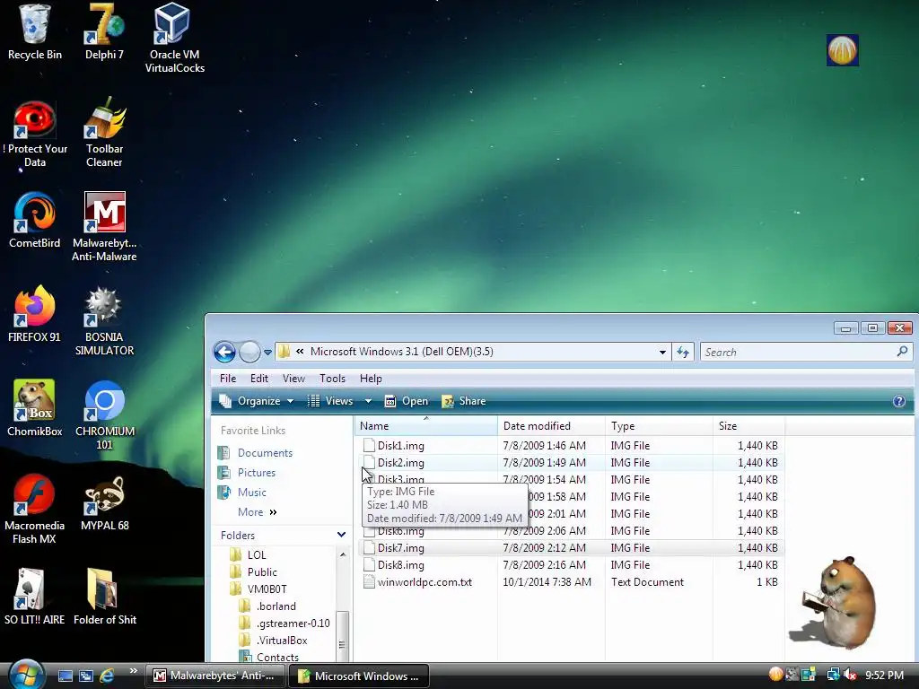Select the Public folder in the tree

pos(254,571)
